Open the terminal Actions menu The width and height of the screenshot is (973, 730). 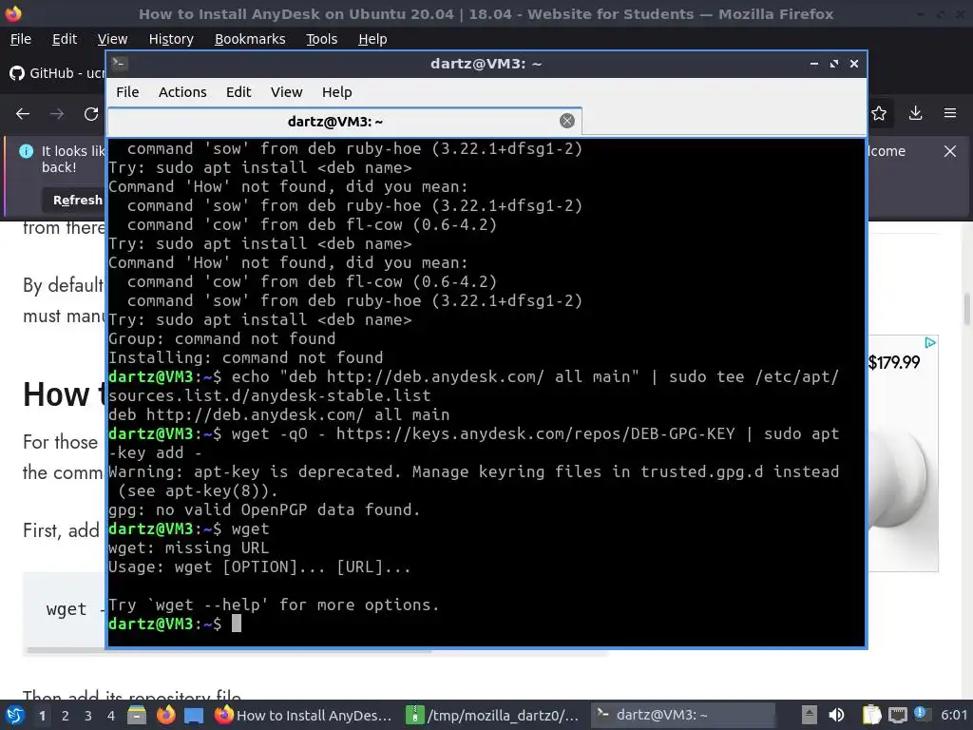182,92
